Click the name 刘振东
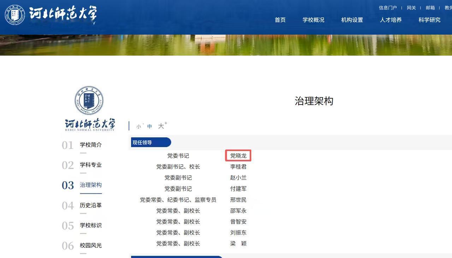The image size is (452, 258). pyautogui.click(x=238, y=233)
